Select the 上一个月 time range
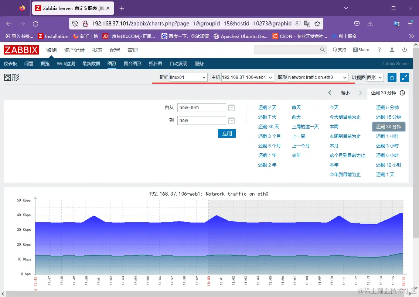Image resolution: width=419 pixels, height=297 pixels. 301,146
